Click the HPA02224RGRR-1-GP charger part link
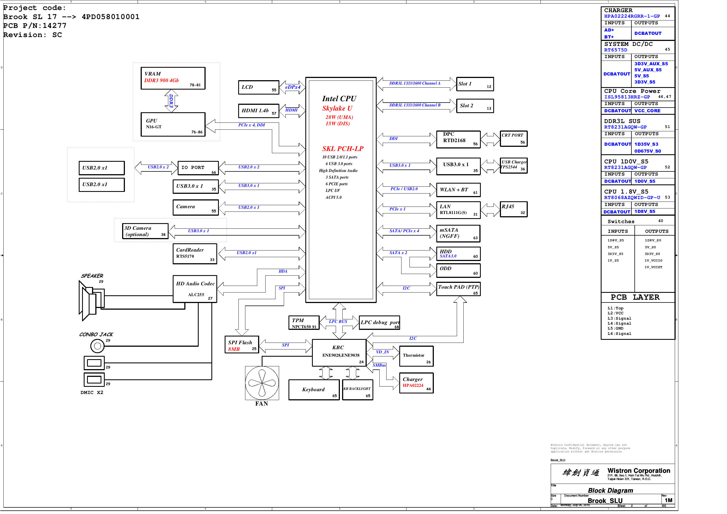 [x=632, y=16]
